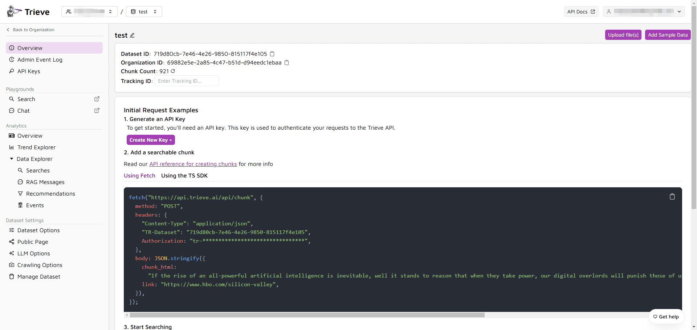
Task: Copy the fetch code snippet
Action: click(672, 196)
